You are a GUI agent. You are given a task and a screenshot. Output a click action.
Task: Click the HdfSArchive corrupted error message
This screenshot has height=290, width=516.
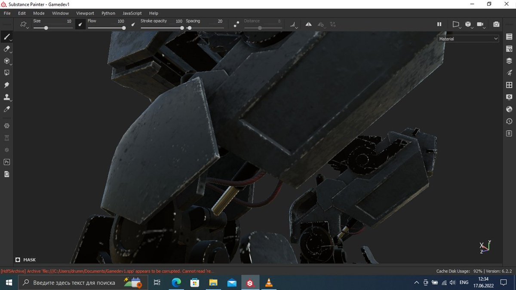point(107,271)
